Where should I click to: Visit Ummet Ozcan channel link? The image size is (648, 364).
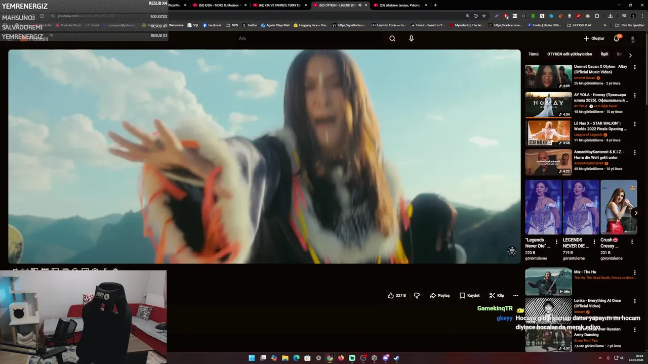(x=585, y=78)
